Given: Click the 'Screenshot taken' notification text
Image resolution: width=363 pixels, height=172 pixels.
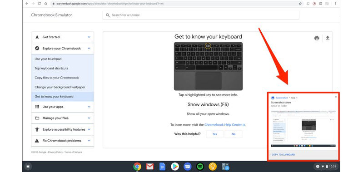Looking at the screenshot, I should (281, 103).
